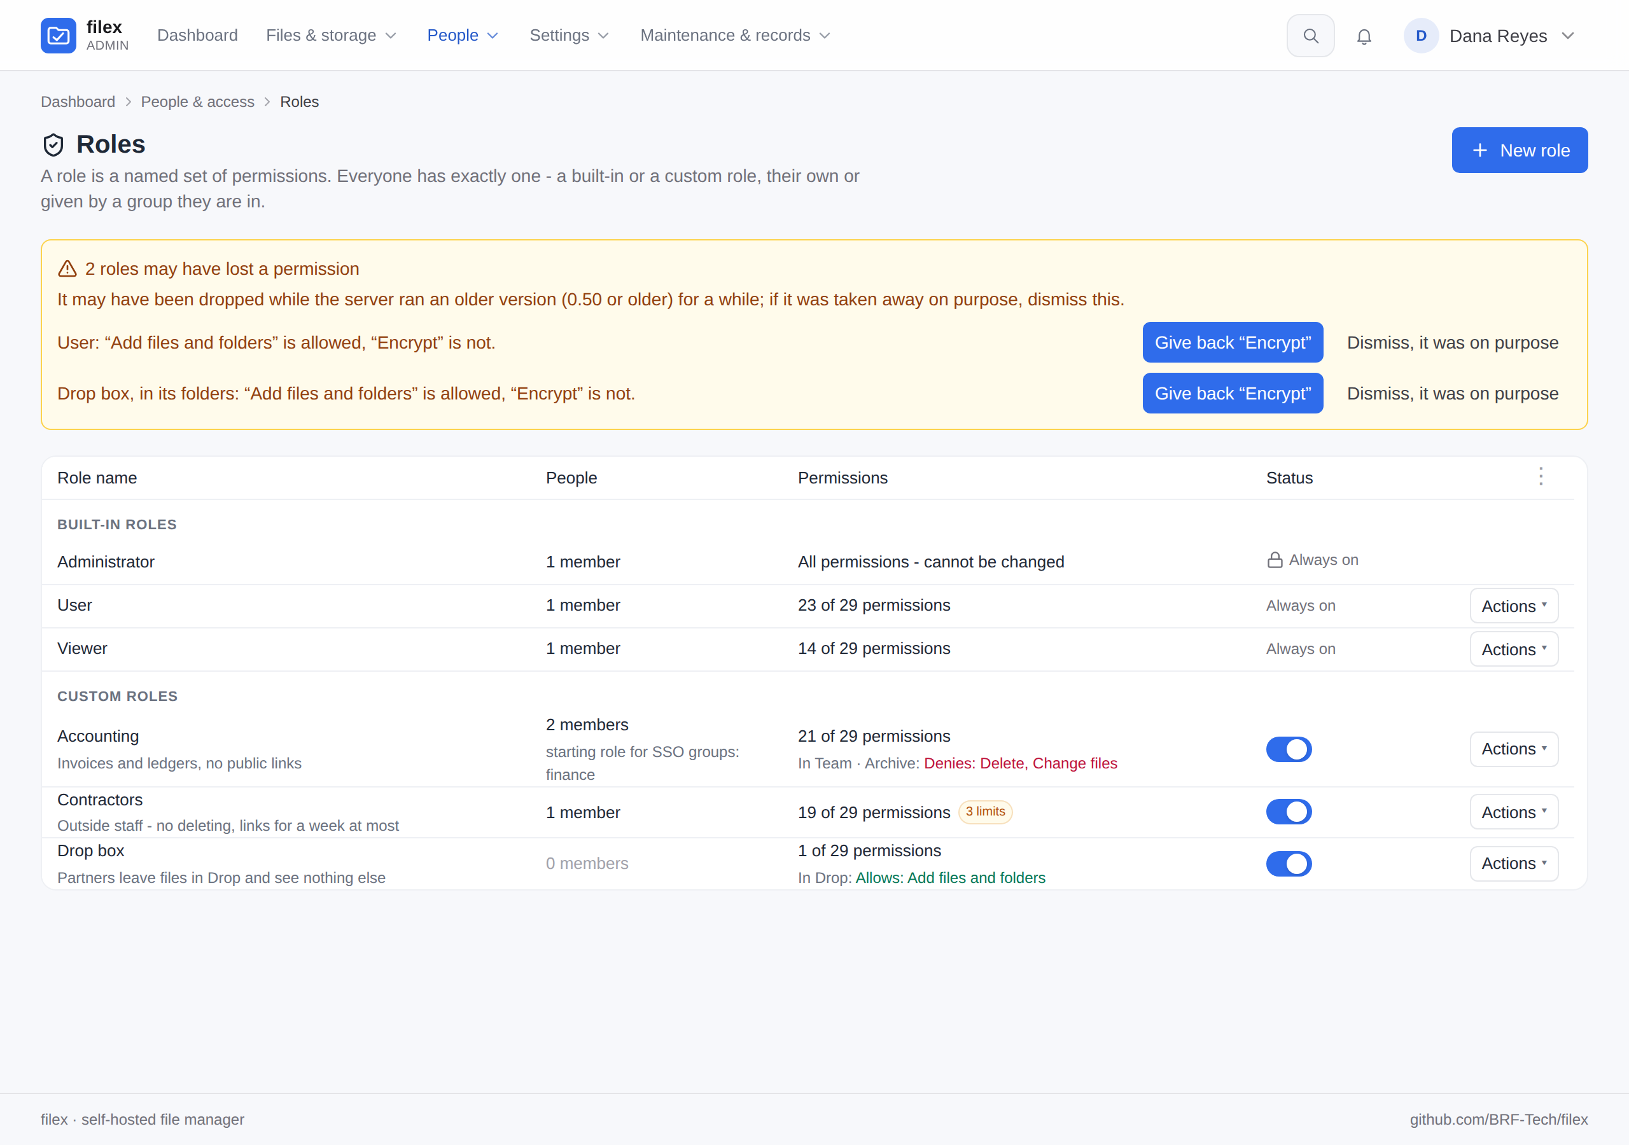Turn off the Drop box role toggle
The width and height of the screenshot is (1629, 1145).
1289,863
